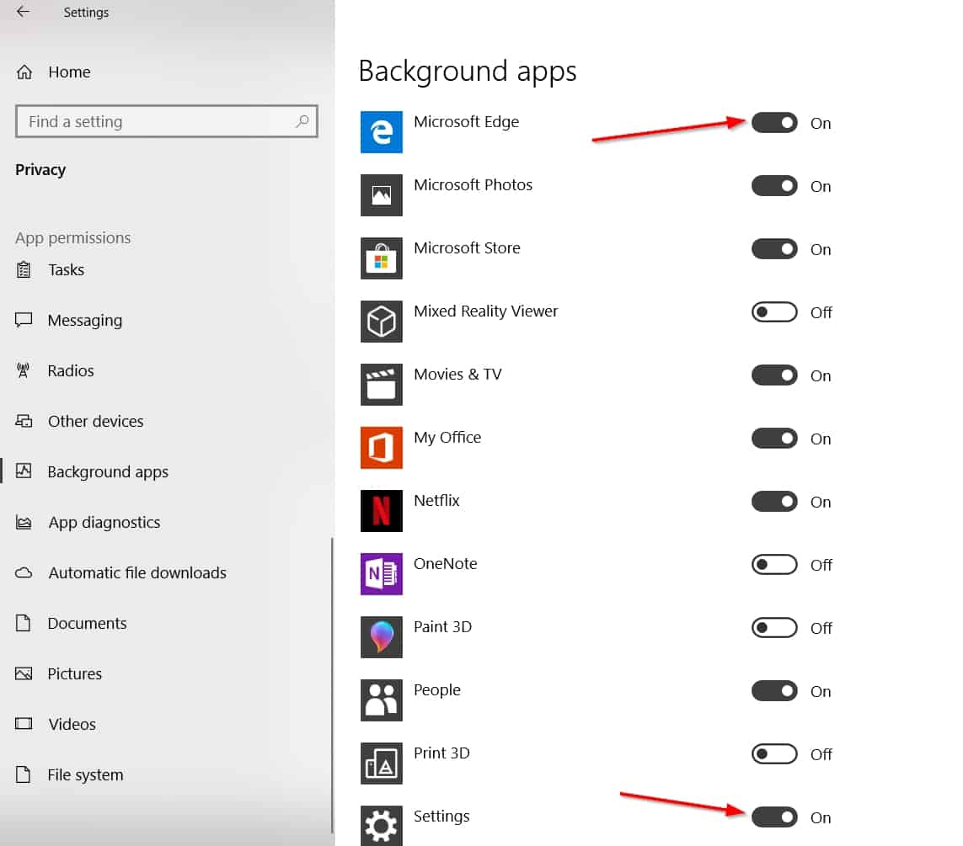The height and width of the screenshot is (846, 963).
Task: Click the Videos icon in sidebar
Action: (24, 724)
